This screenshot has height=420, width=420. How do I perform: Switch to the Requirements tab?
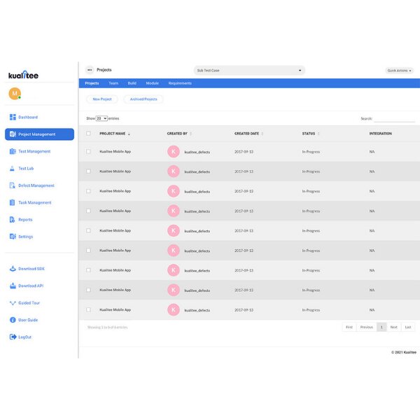pyautogui.click(x=180, y=83)
